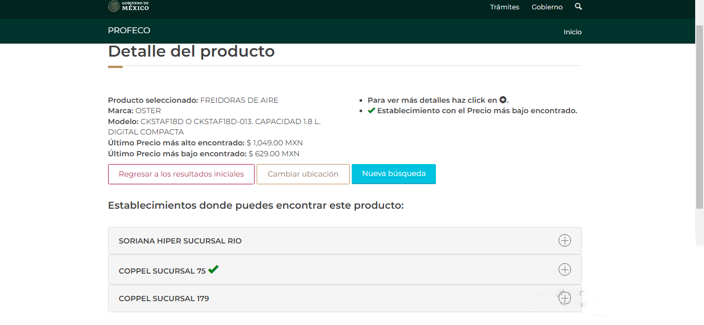
Task: Open the Trámites menu item
Action: 504,7
